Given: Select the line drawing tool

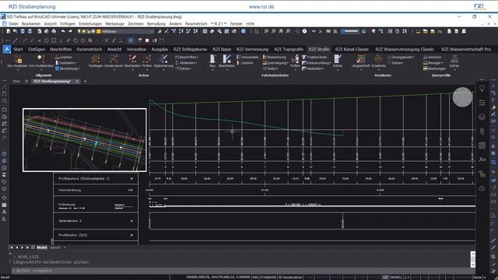Looking at the screenshot, I should point(16,40).
